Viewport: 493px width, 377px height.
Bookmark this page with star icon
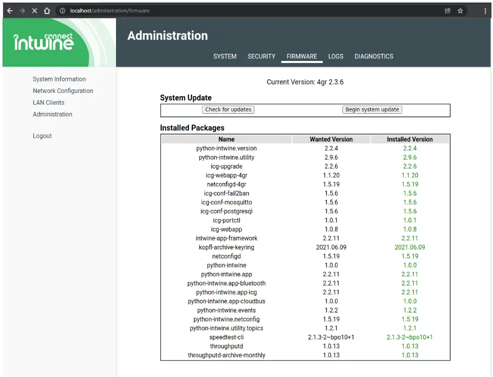pyautogui.click(x=460, y=11)
